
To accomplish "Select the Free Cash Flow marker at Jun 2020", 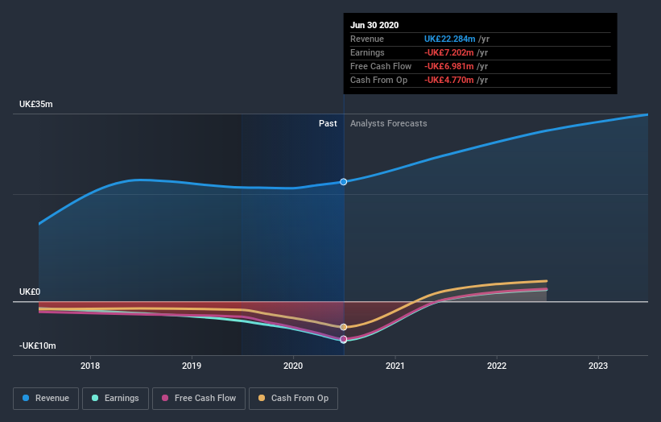I will click(344, 339).
